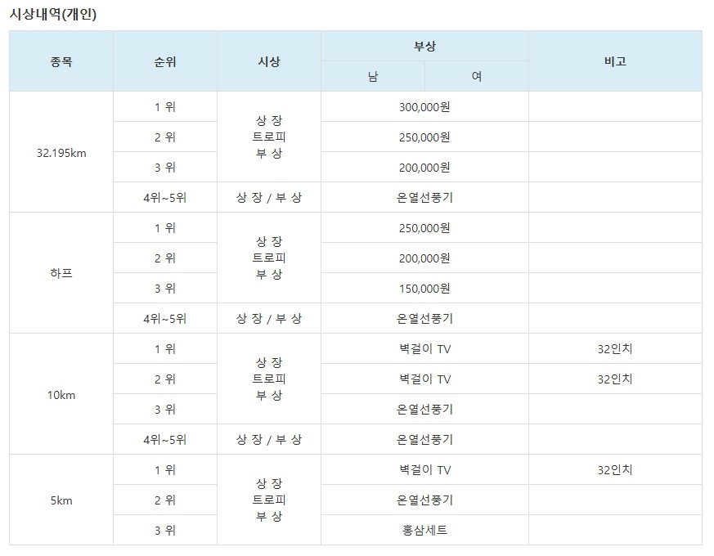Select the 3위 rank under 5km
The height and width of the screenshot is (556, 714).
tap(165, 530)
